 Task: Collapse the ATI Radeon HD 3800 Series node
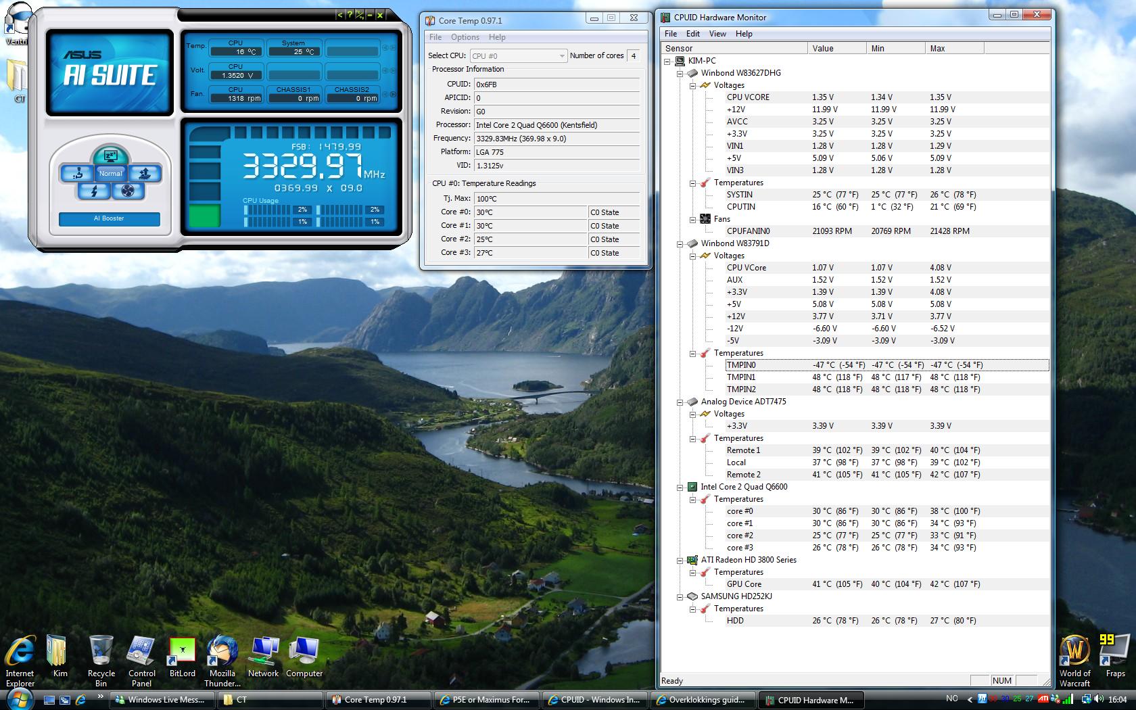[x=680, y=560]
